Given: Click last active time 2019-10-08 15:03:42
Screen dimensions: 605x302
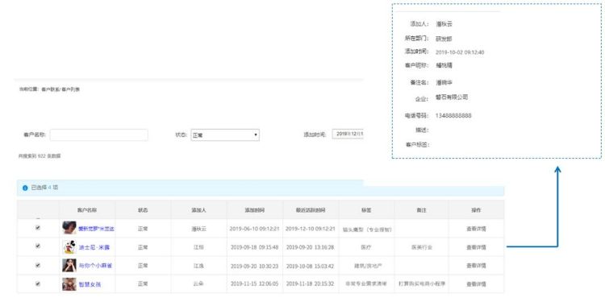Looking at the screenshot, I should tap(311, 266).
